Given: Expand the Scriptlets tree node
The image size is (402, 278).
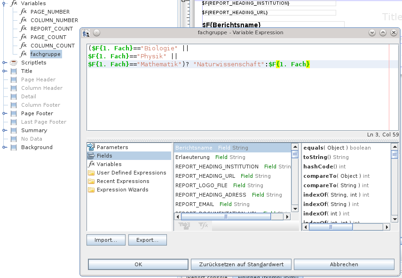Looking at the screenshot, I should pyautogui.click(x=4, y=63).
